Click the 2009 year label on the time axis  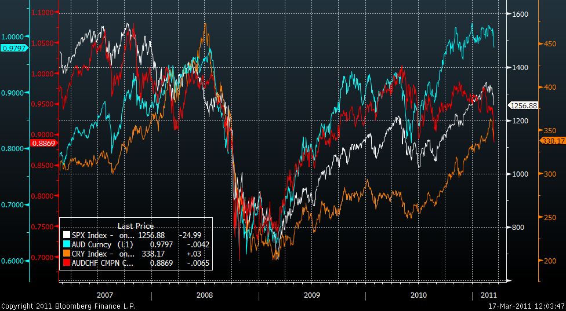coord(312,295)
